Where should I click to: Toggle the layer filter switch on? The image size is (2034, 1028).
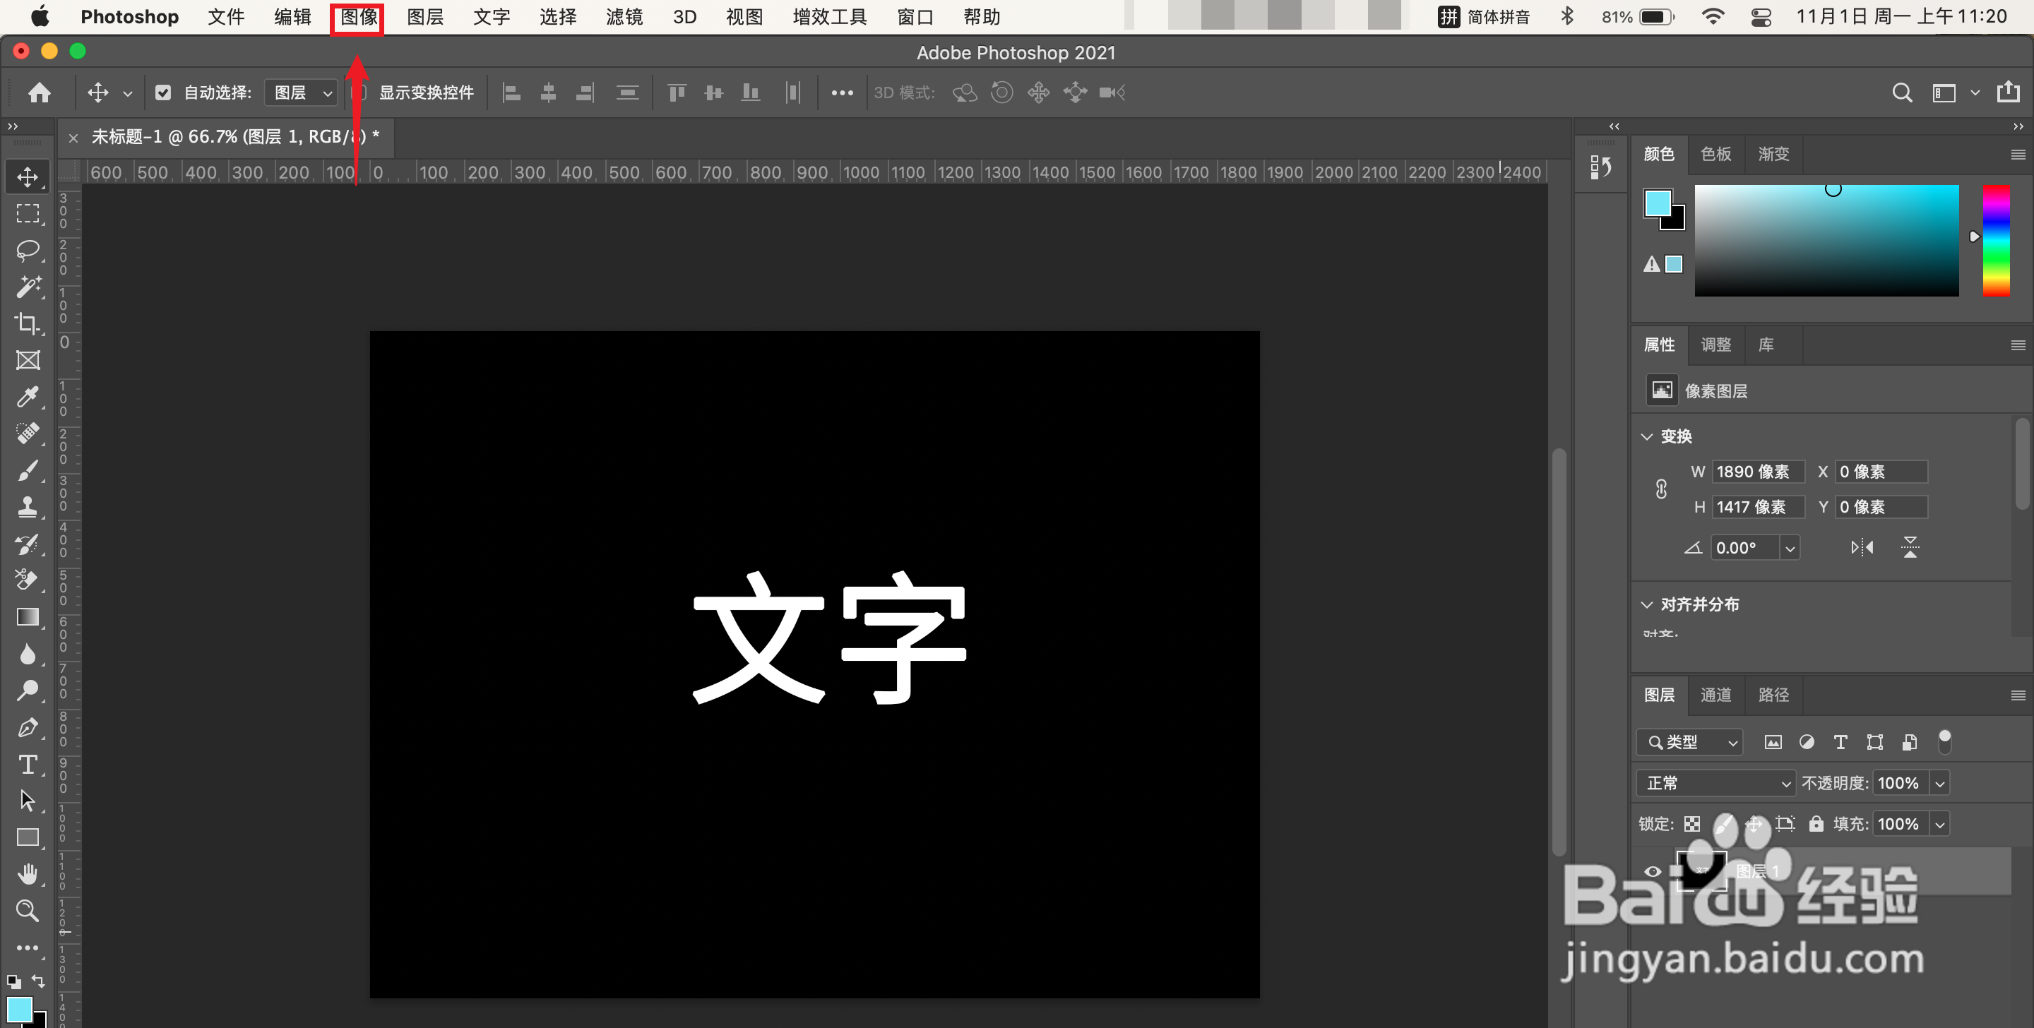coord(1945,741)
